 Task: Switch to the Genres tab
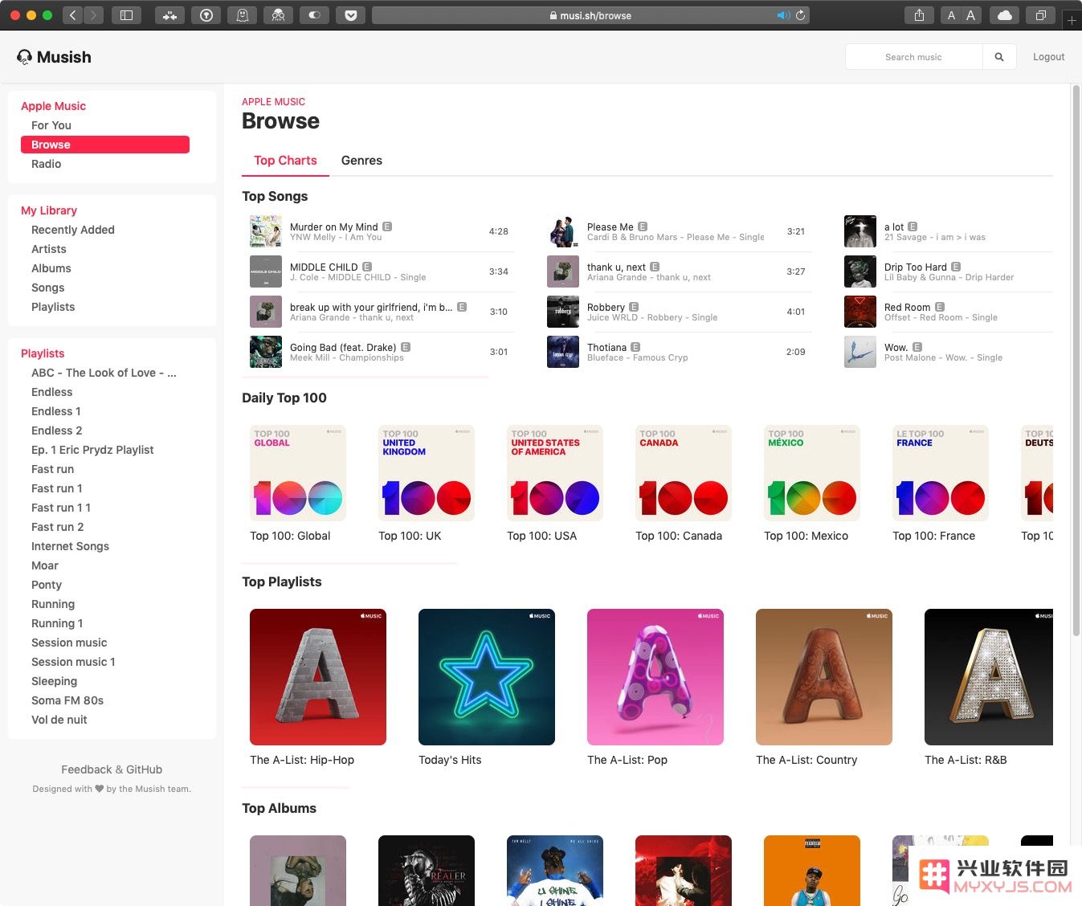pos(361,161)
